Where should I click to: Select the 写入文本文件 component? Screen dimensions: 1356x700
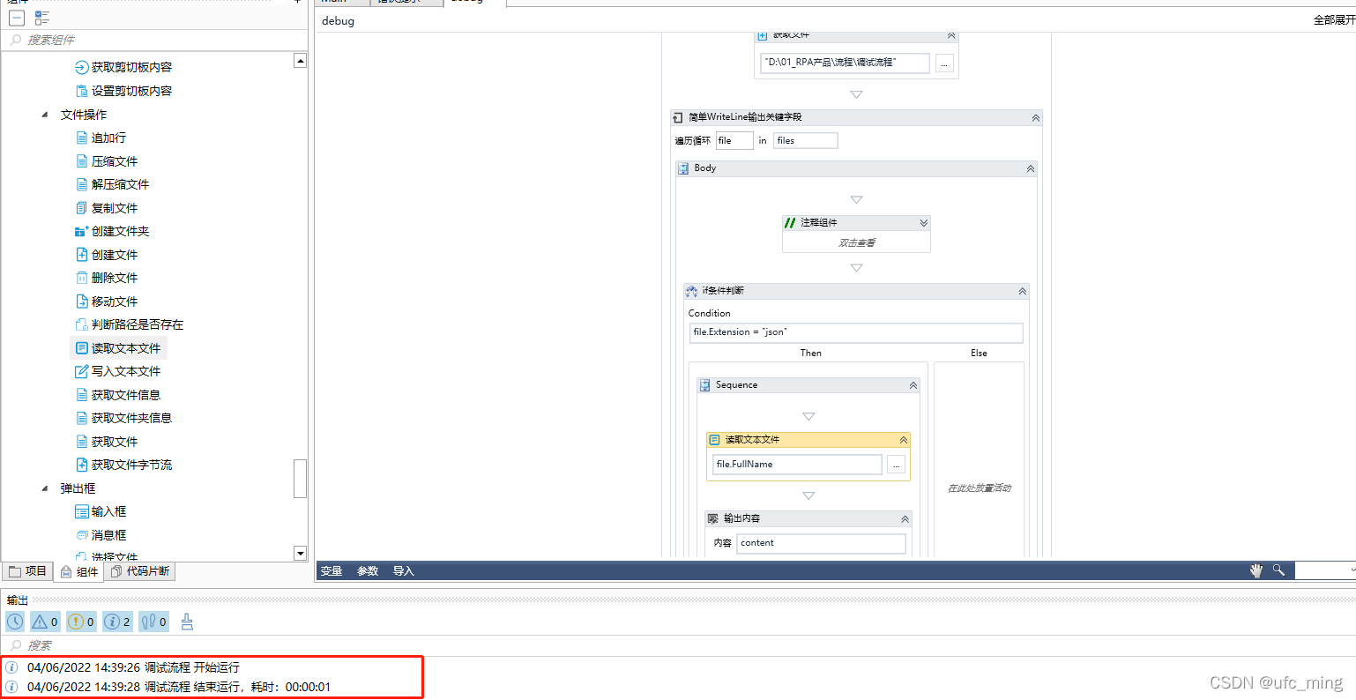pyautogui.click(x=118, y=371)
